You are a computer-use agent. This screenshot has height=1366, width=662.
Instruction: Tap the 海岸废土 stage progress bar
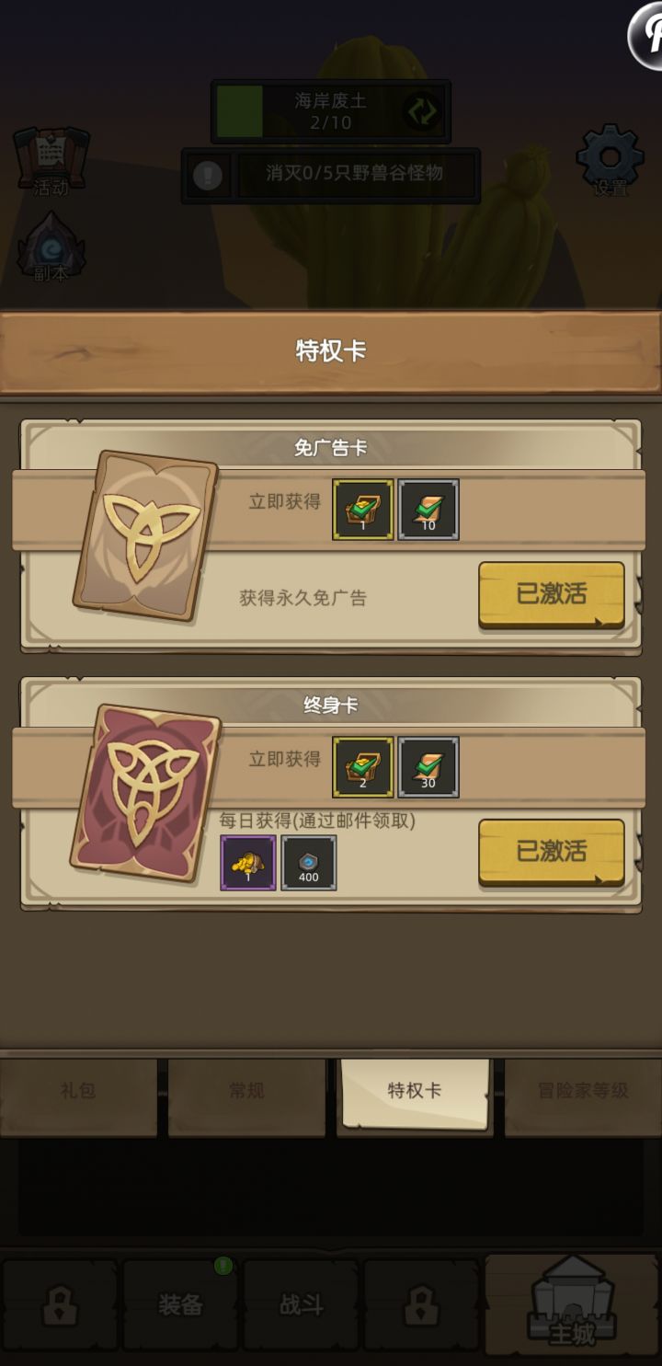pyautogui.click(x=331, y=111)
